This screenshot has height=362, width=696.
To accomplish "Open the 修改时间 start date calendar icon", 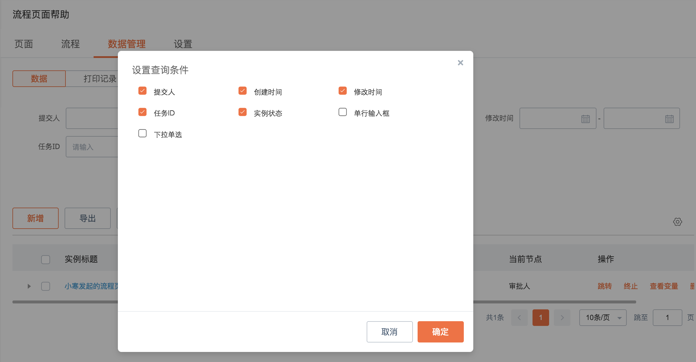I will pos(585,119).
